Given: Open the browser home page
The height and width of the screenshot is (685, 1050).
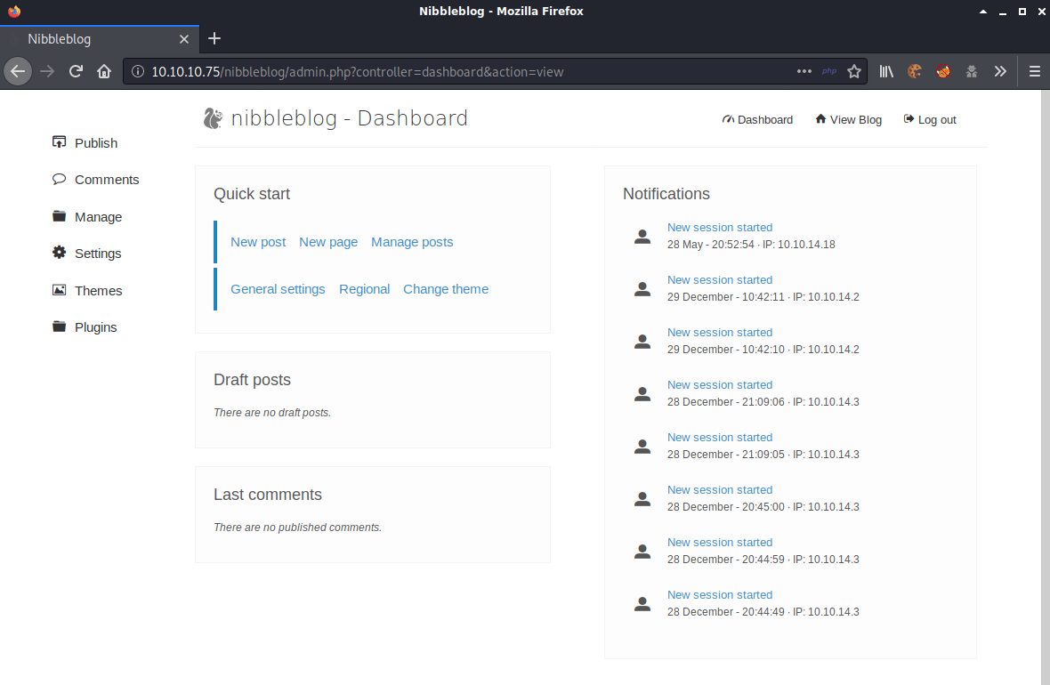Looking at the screenshot, I should pyautogui.click(x=104, y=71).
